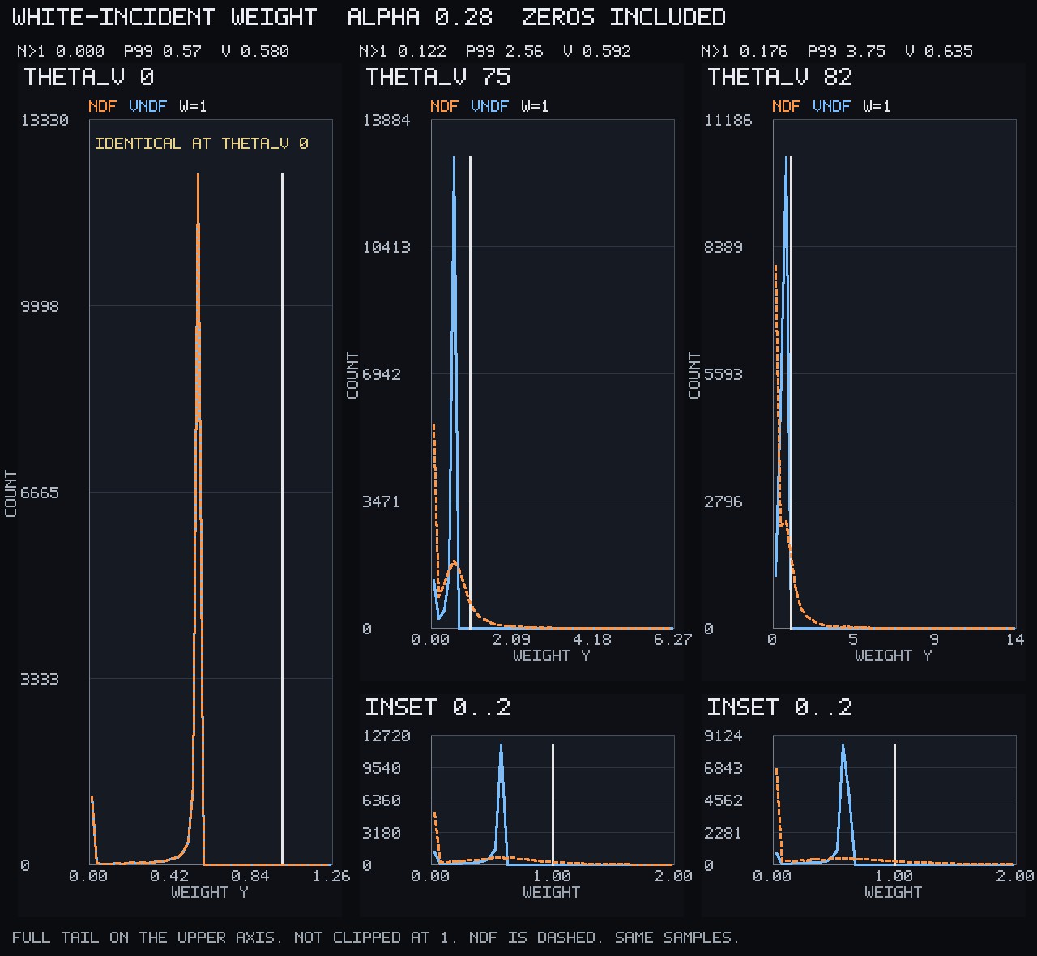Click the "IDENTICAL AT THETA_V 0" annotation
Image resolution: width=1037 pixels, height=956 pixels.
tap(202, 143)
